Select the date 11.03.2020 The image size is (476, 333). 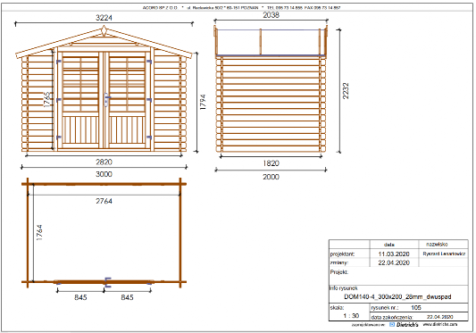point(394,254)
